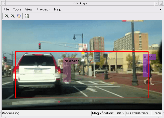Screen dimensions: 164x118
Task: Open the Playback menu
Action: pos(43,9)
